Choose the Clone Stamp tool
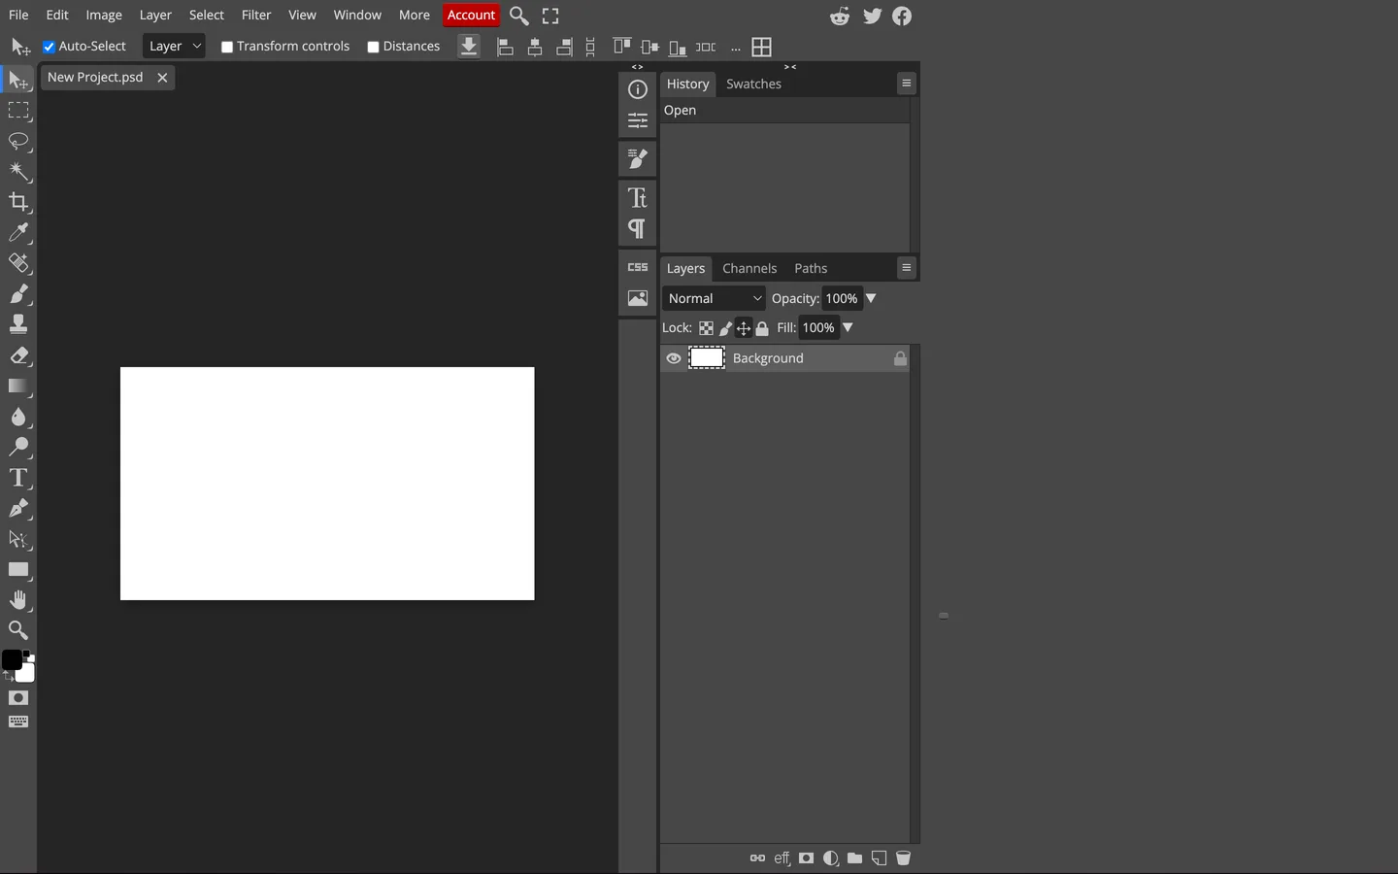This screenshot has width=1398, height=874. (18, 324)
